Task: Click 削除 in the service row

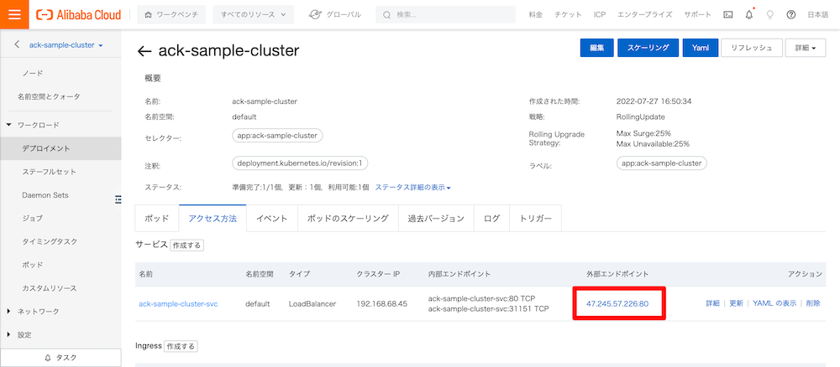Action: (x=812, y=303)
